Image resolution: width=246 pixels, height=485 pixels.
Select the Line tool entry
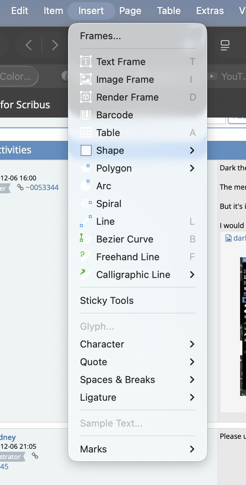105,221
